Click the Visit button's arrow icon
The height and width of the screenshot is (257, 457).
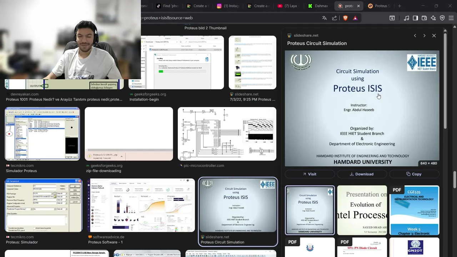pyautogui.click(x=305, y=174)
